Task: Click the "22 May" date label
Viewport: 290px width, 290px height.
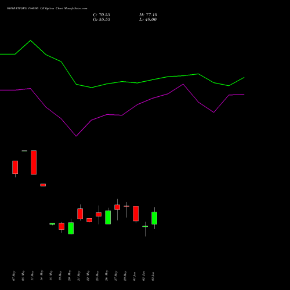Action: point(88,276)
